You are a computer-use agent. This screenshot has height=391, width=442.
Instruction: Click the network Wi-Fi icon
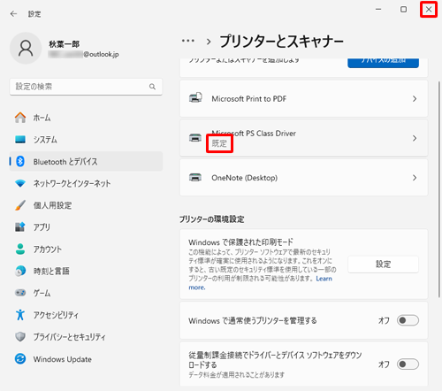[x=20, y=183]
